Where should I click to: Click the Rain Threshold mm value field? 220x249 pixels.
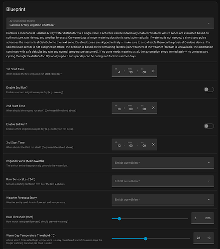tap(203, 218)
